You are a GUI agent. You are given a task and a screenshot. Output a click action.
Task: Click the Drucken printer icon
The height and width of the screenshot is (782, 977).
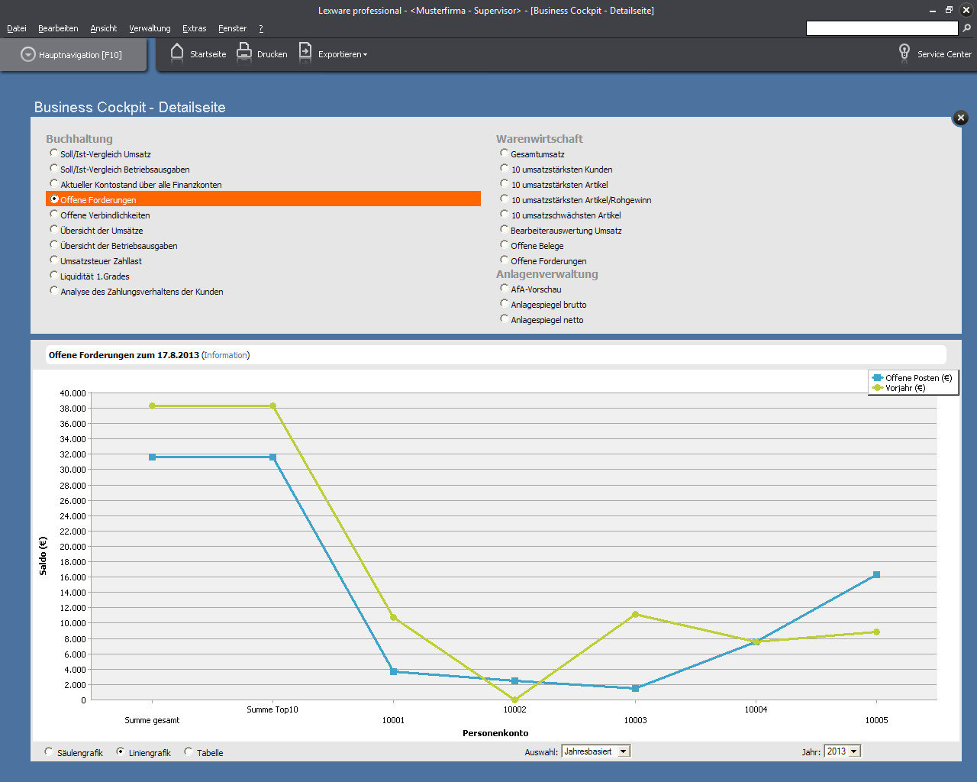click(244, 53)
